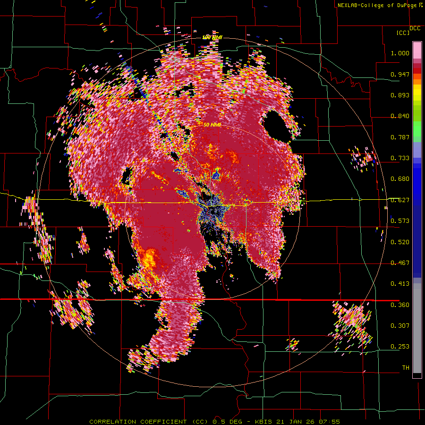Click the 0.360 color scale value
425x425 pixels.
[400, 305]
